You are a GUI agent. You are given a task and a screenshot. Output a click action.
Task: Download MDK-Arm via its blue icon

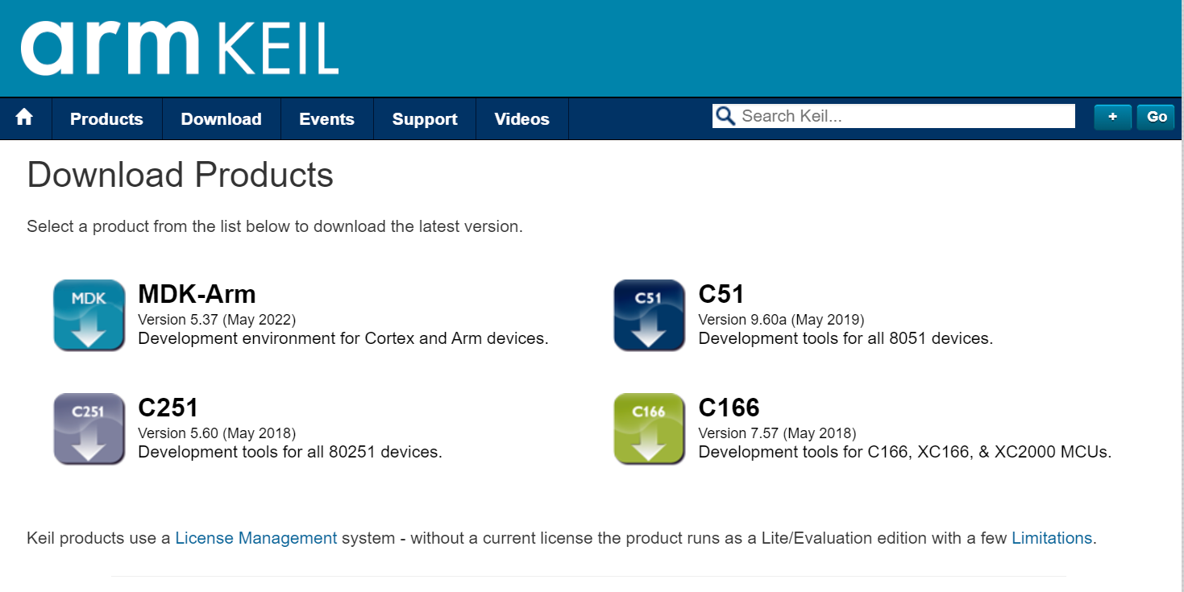[x=89, y=315]
